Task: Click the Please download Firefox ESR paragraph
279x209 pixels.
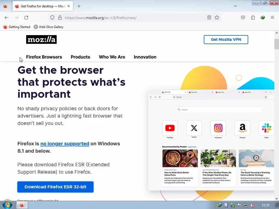Action: (63, 168)
